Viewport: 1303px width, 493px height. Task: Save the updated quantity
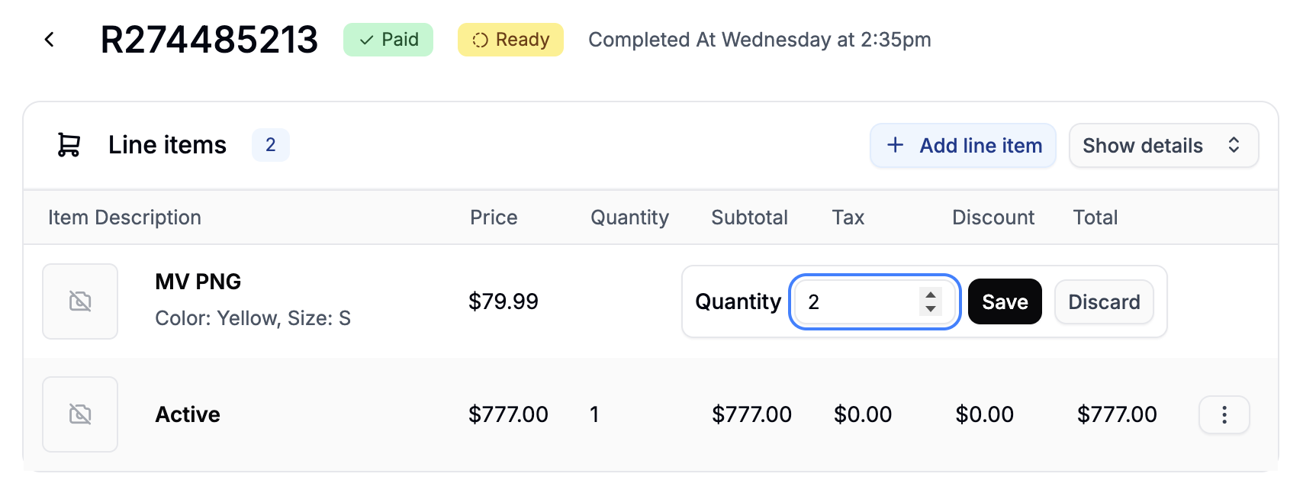click(x=1004, y=301)
